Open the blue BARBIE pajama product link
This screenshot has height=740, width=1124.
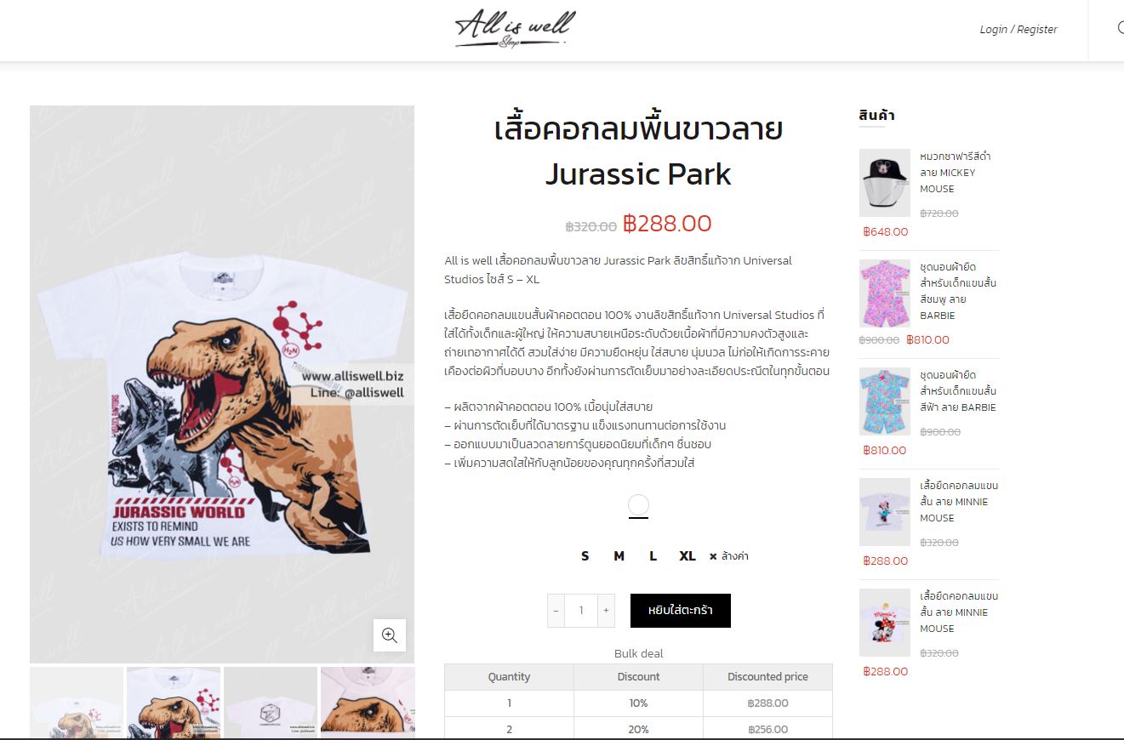click(x=958, y=391)
